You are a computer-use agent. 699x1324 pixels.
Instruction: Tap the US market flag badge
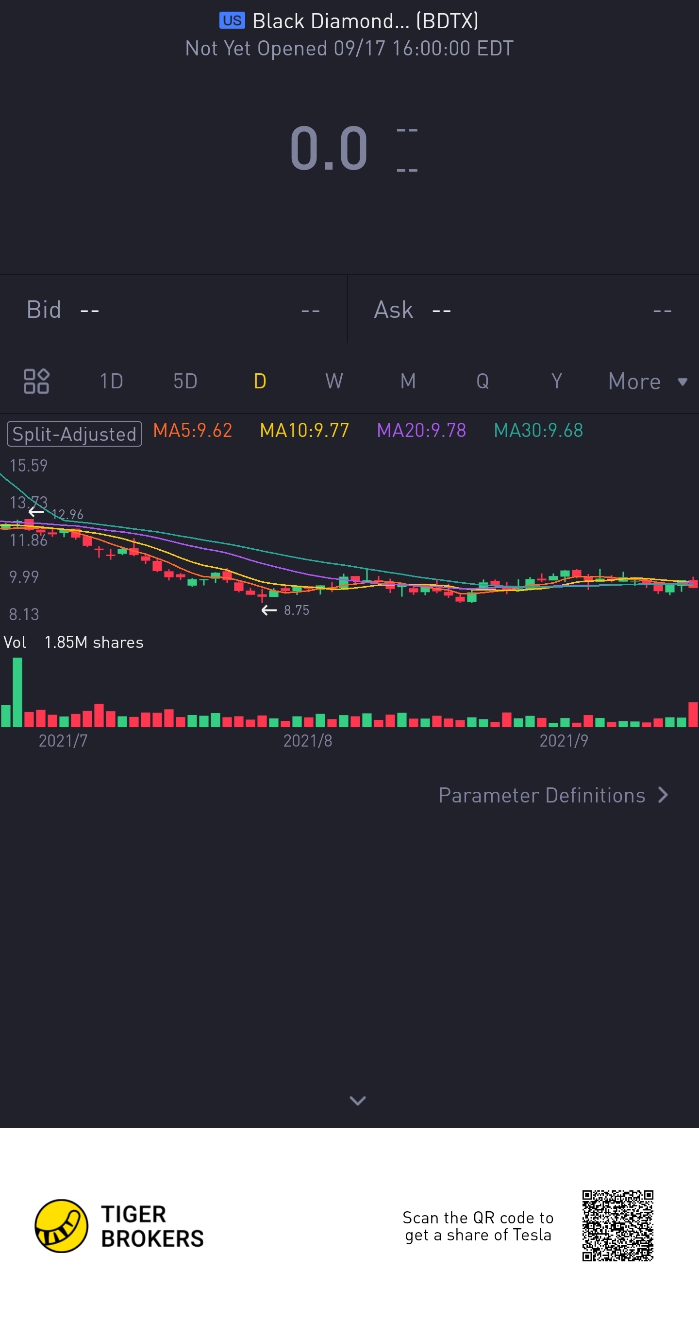coord(232,20)
